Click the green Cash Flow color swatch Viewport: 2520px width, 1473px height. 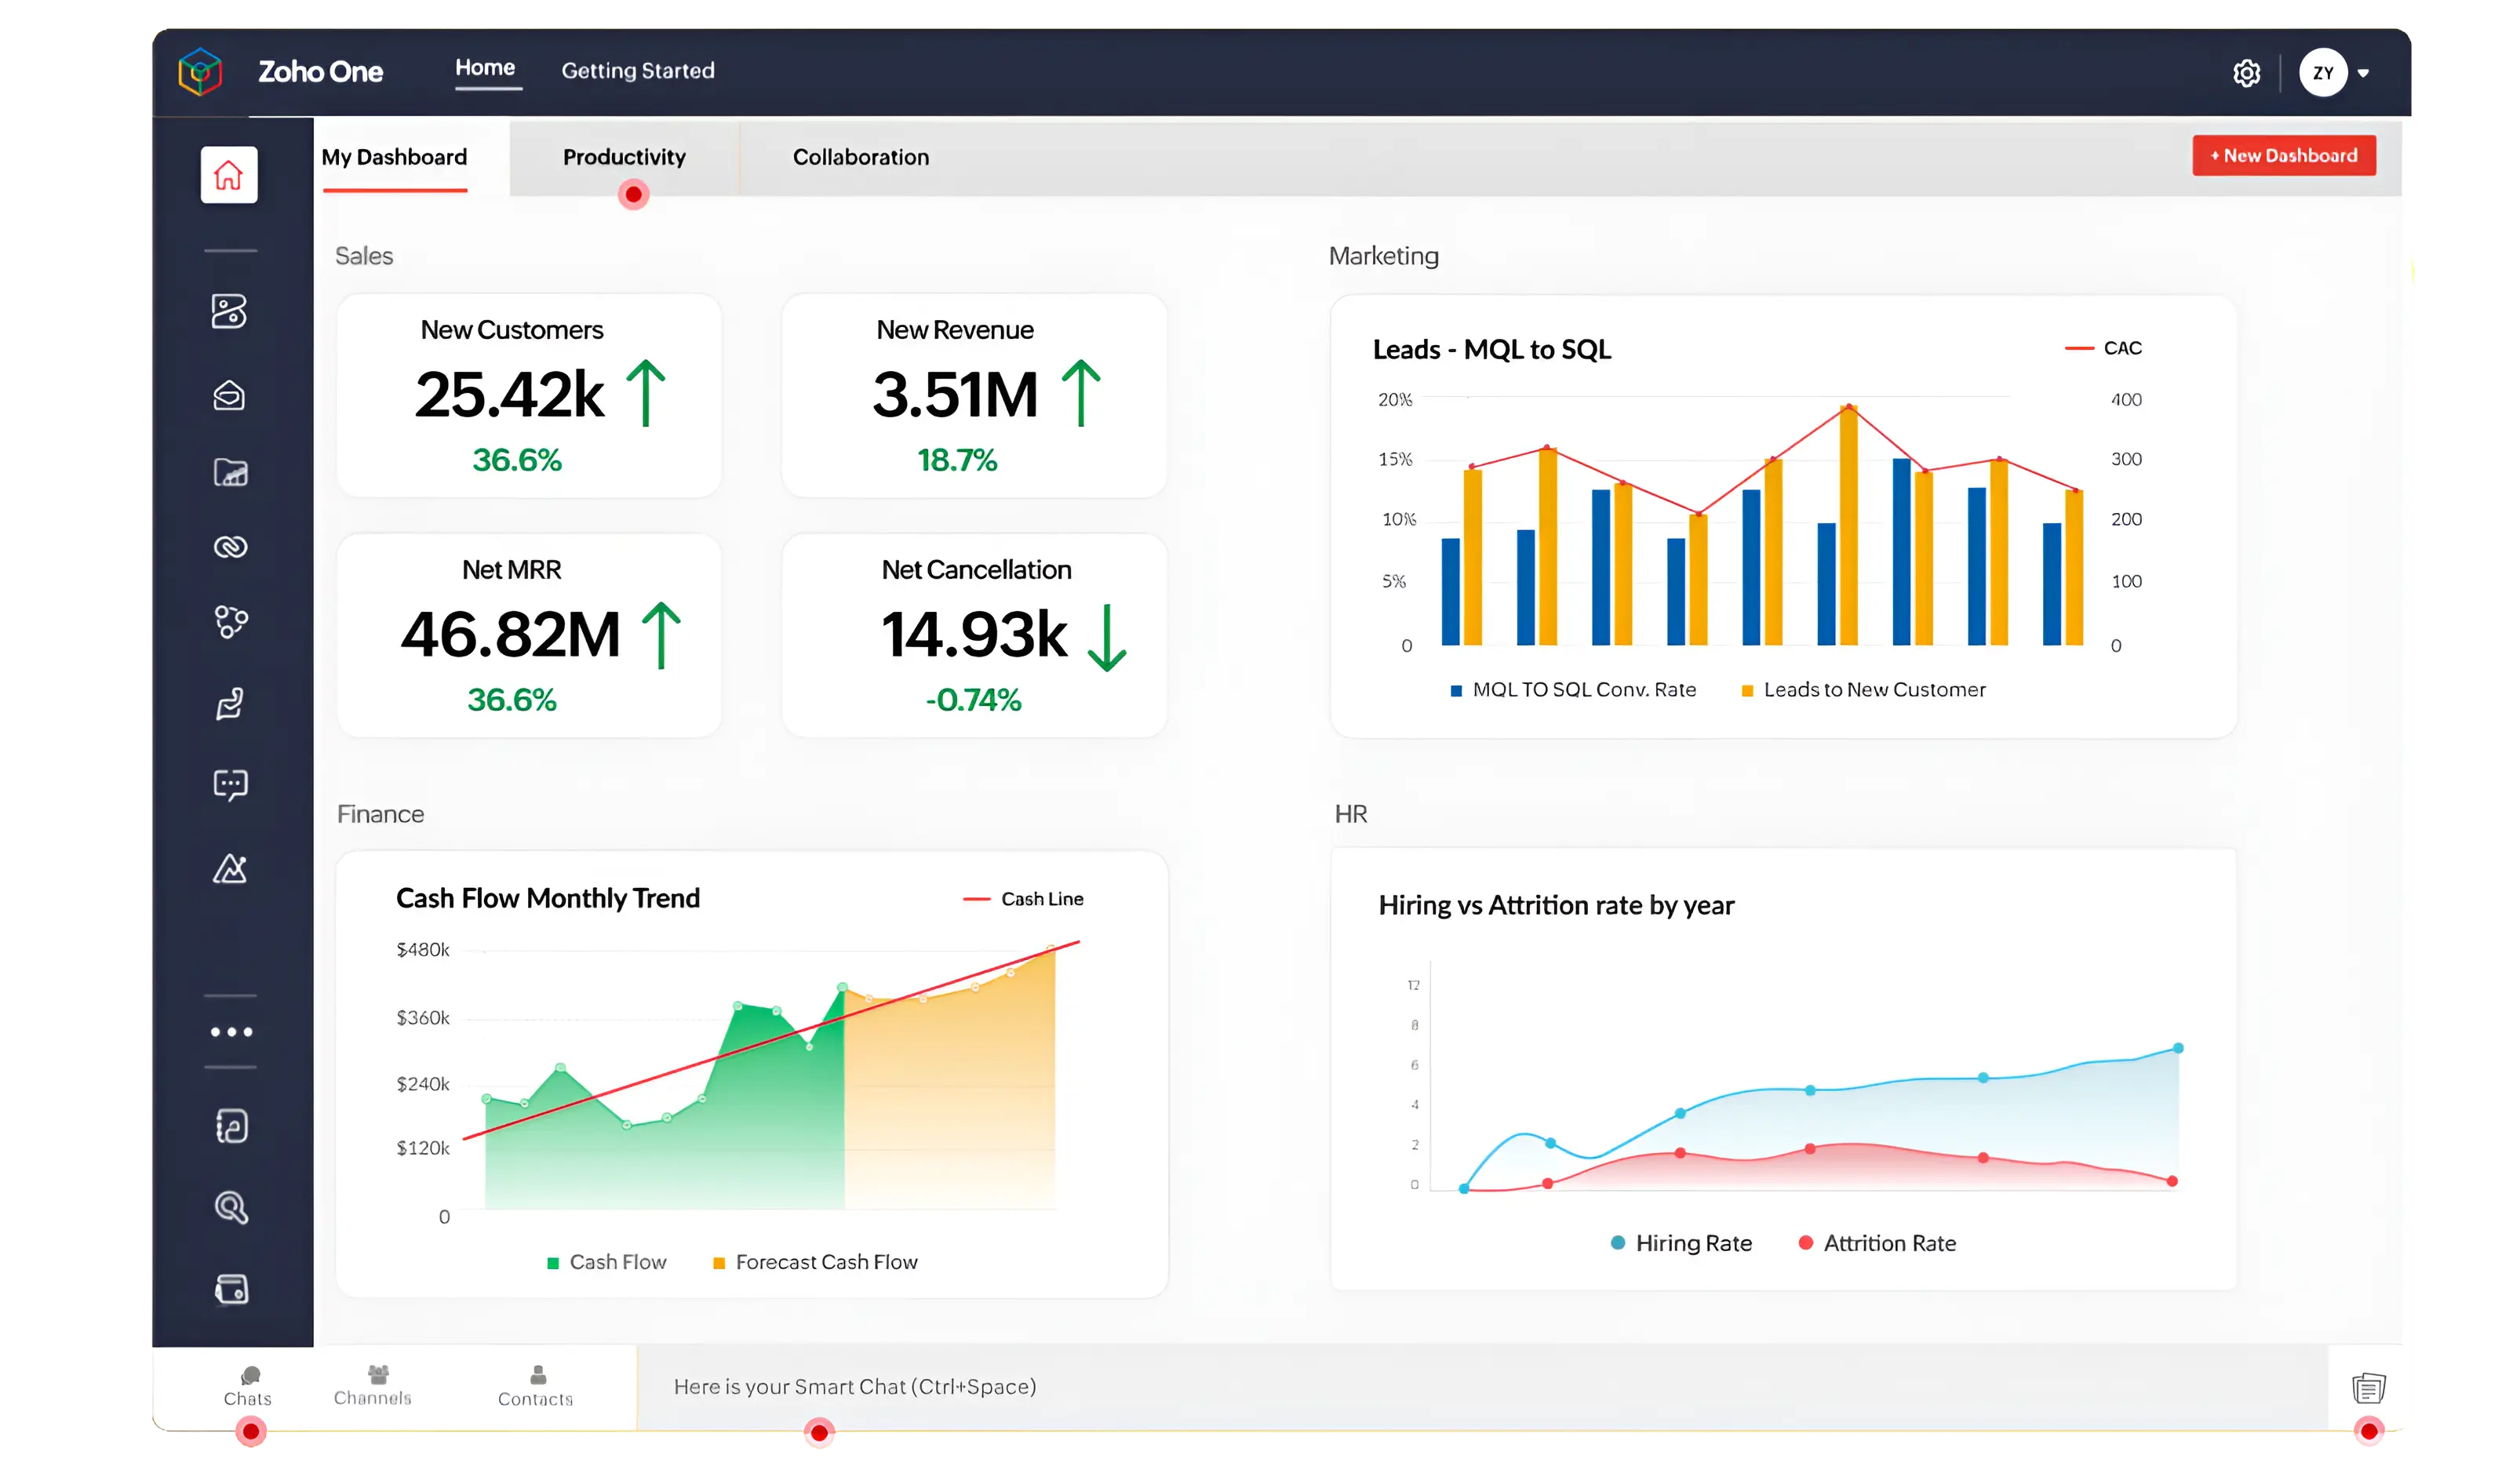(553, 1261)
